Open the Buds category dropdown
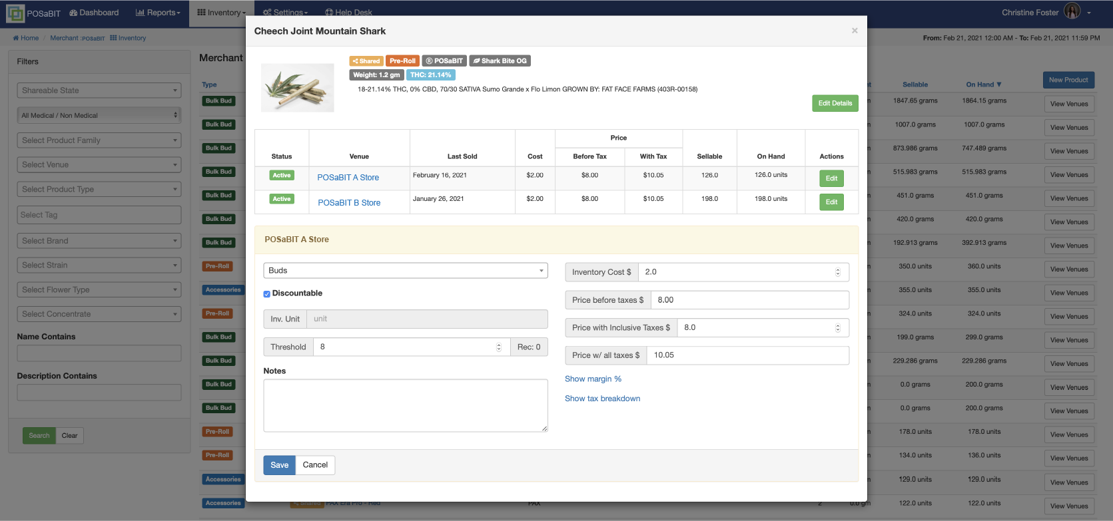Image resolution: width=1113 pixels, height=521 pixels. click(x=406, y=270)
